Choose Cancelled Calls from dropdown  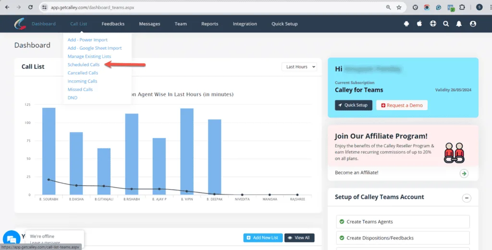(x=83, y=73)
